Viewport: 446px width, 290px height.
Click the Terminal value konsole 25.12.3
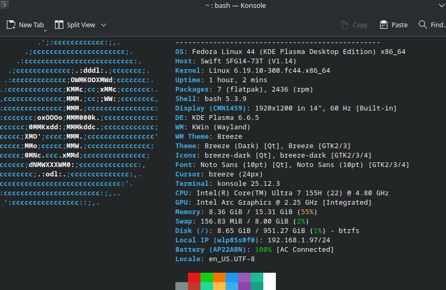pos(249,183)
